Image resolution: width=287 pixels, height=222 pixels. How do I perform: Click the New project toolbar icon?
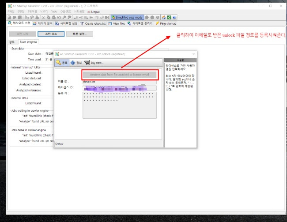pyautogui.click(x=10, y=17)
